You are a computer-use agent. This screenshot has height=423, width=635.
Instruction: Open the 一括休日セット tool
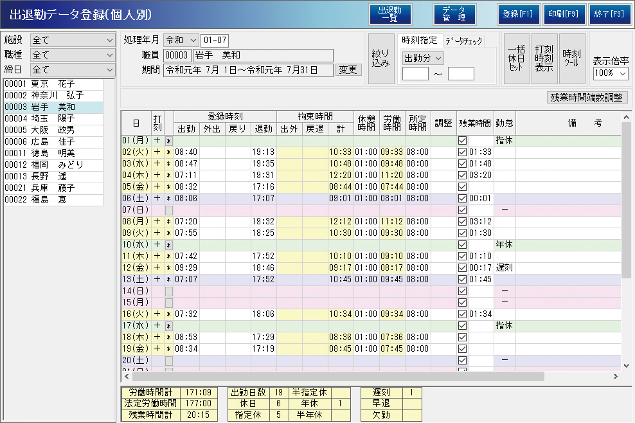pos(516,59)
